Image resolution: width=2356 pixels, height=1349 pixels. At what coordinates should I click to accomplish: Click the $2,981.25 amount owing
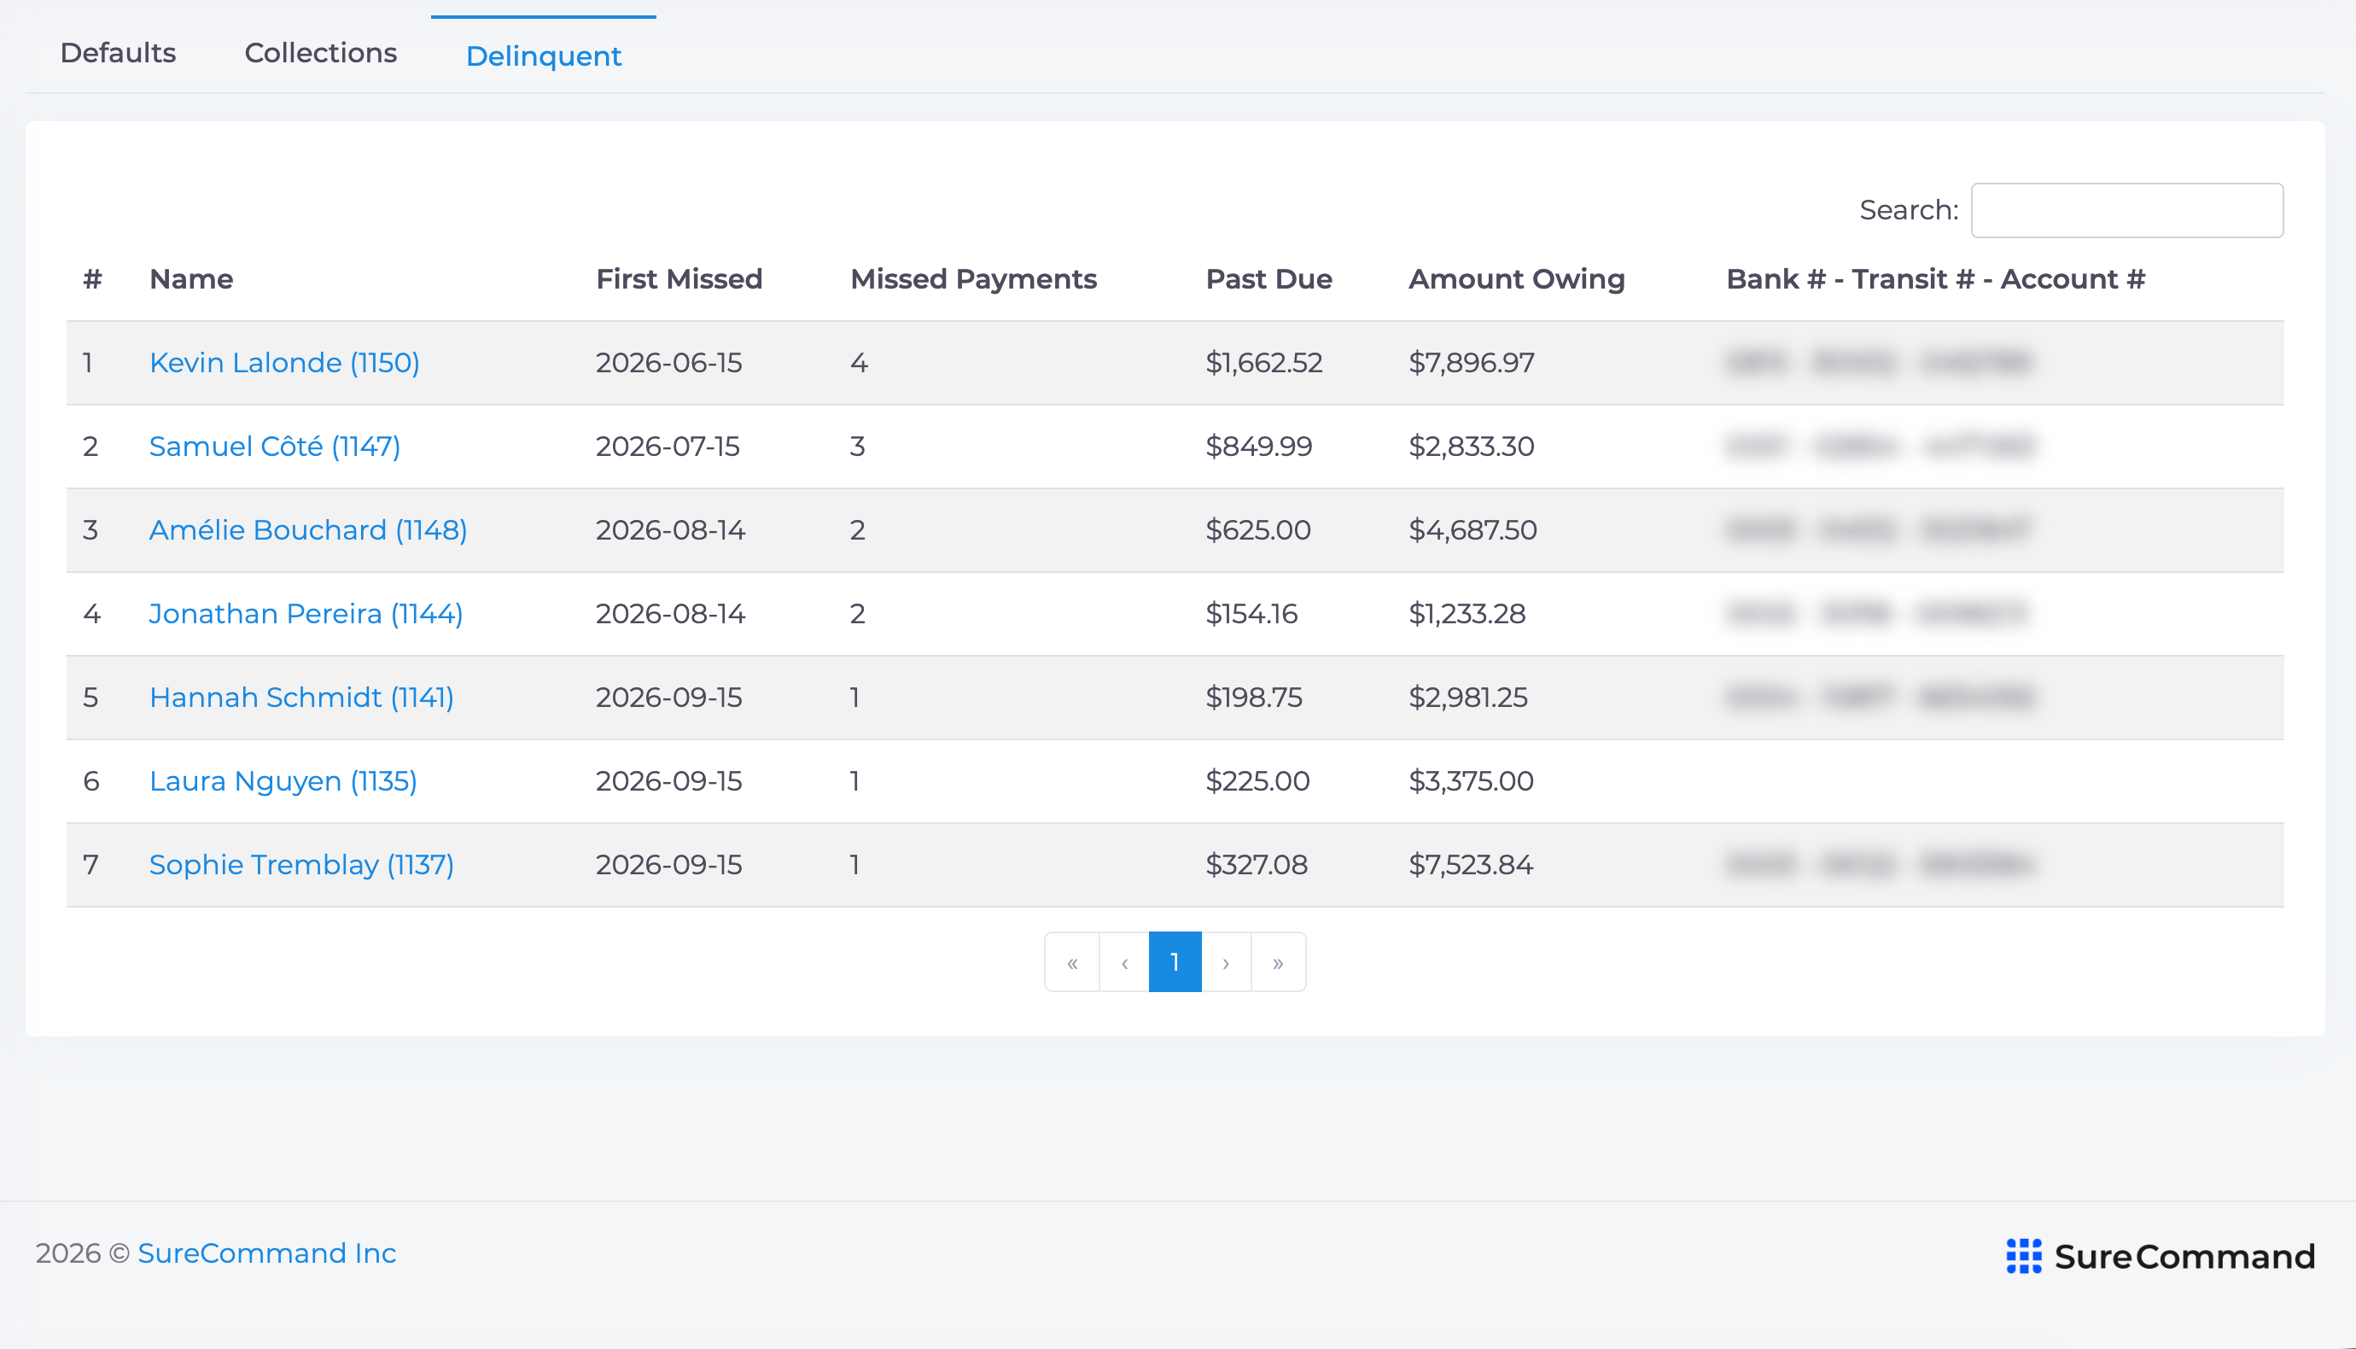click(x=1468, y=697)
